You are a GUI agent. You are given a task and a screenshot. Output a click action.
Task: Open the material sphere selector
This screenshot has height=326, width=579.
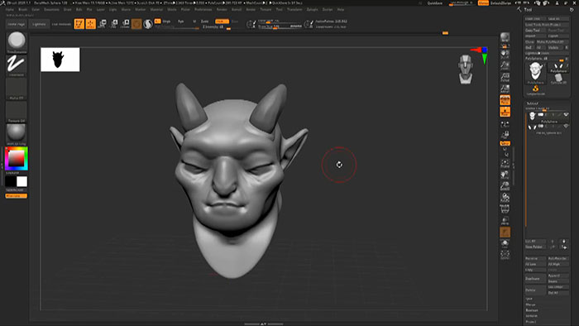pos(17,134)
